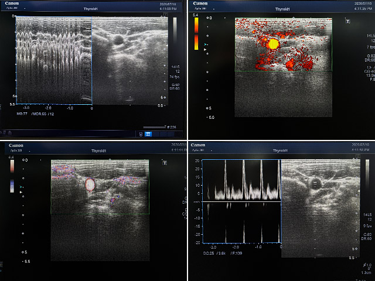This screenshot has width=375, height=281.
Task: Click the Canon logo on the spectral Doppler screen
Action: point(198,145)
